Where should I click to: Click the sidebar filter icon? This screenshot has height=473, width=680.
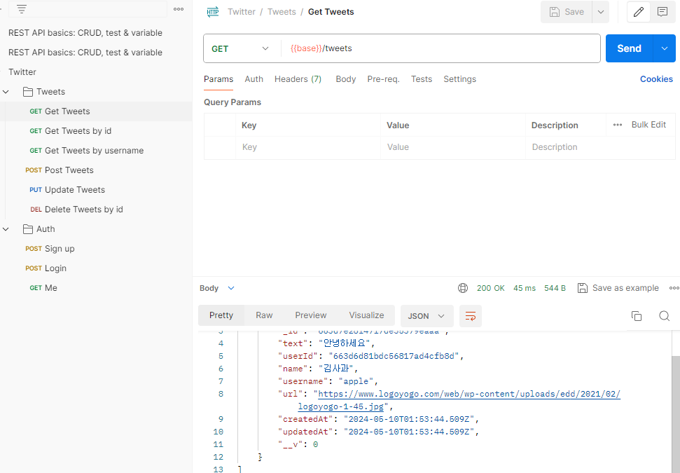click(22, 8)
